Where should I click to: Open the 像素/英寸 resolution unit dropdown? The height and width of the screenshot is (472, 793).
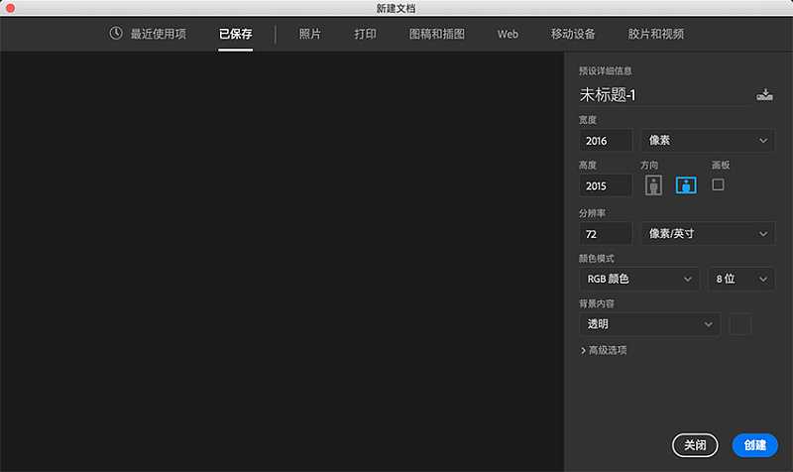tap(708, 234)
